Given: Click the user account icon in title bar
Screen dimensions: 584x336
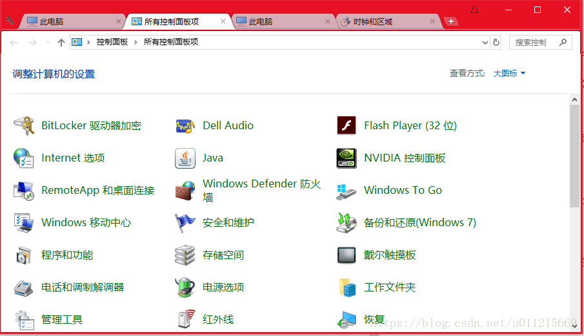Looking at the screenshot, I should (474, 10).
